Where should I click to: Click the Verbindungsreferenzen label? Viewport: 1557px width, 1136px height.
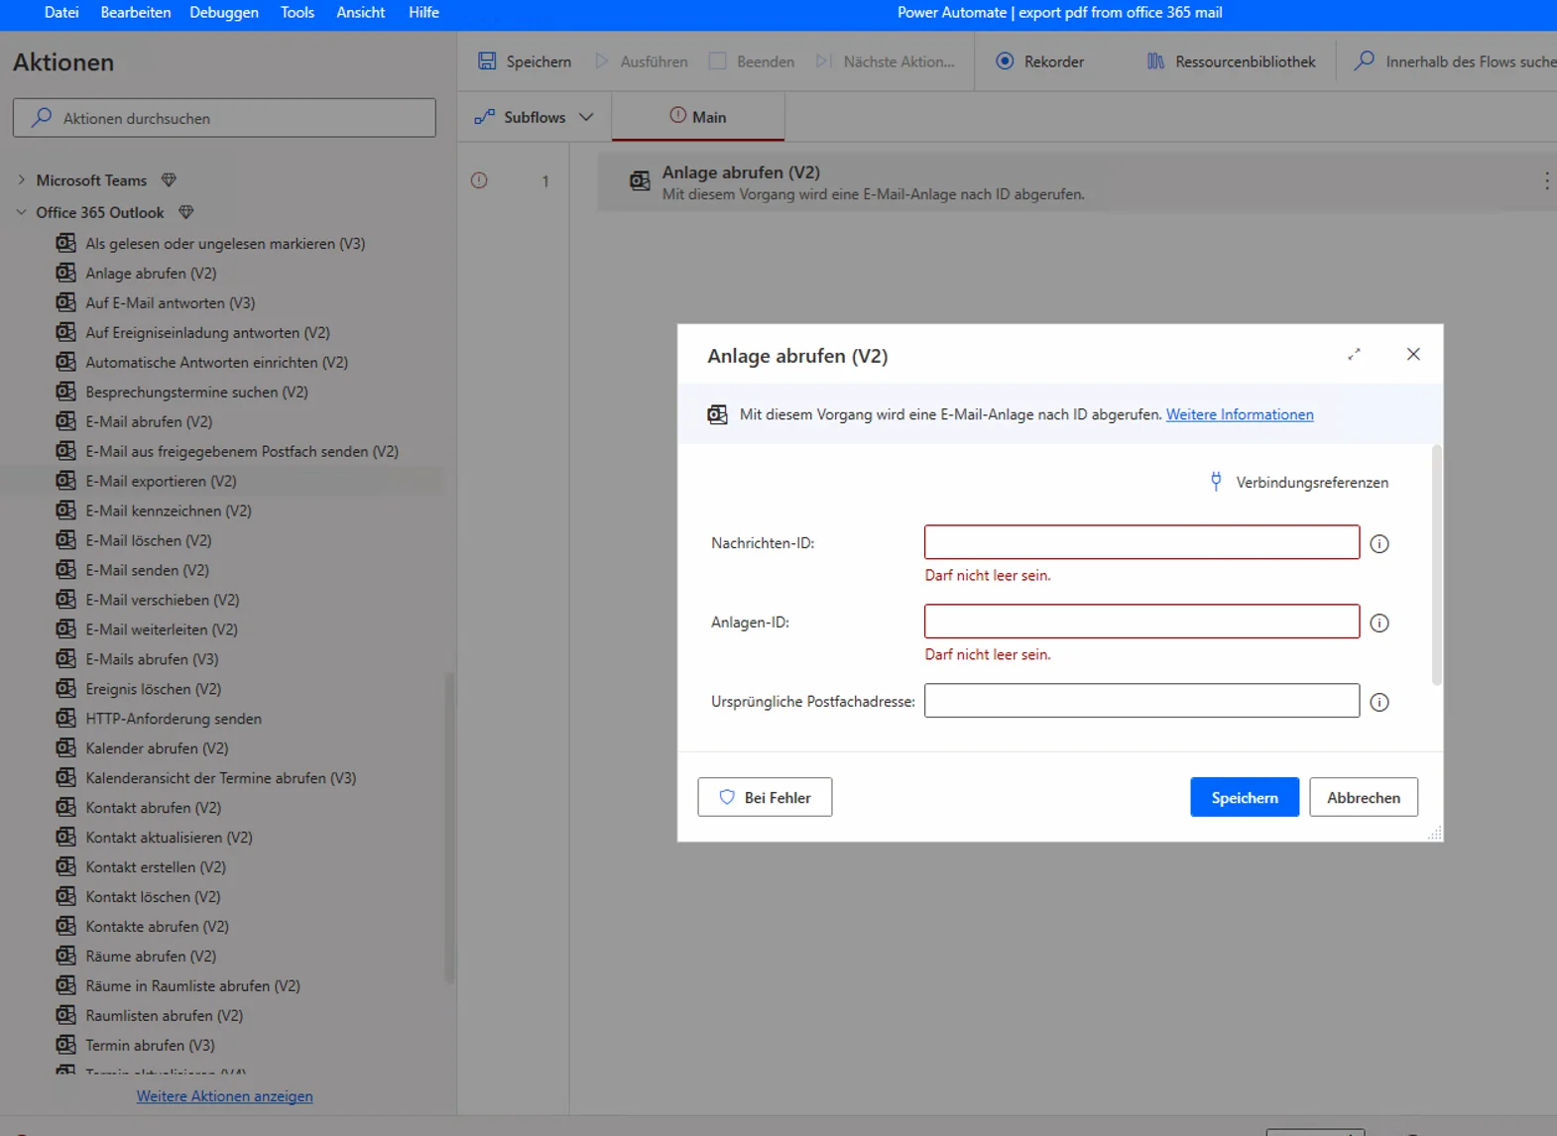[x=1312, y=483]
